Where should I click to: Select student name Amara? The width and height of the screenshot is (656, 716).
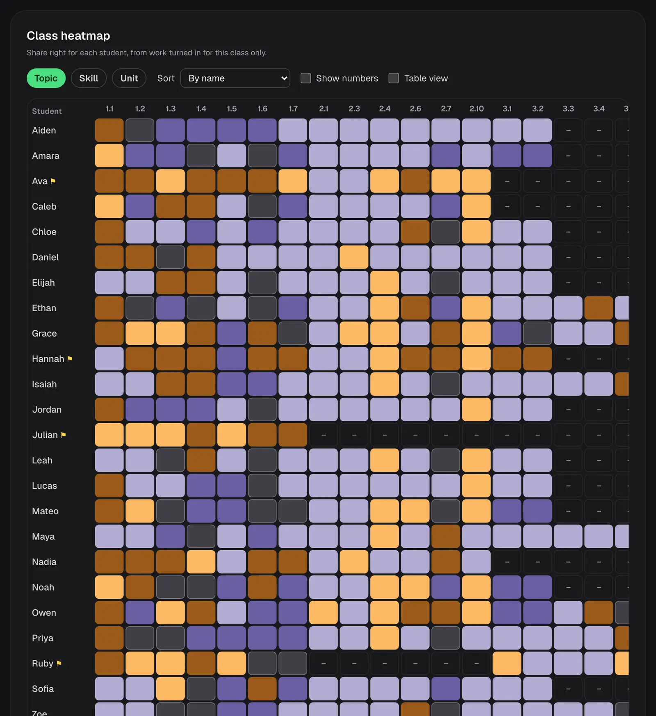(46, 156)
